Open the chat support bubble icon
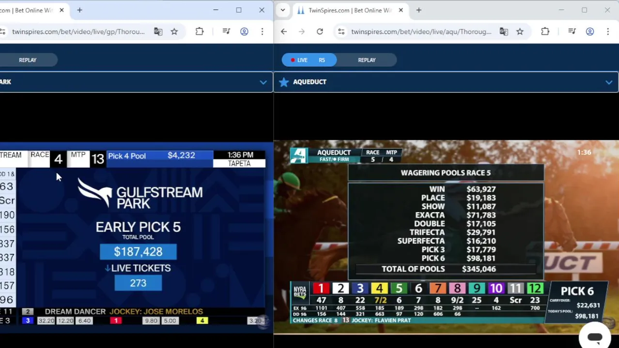The width and height of the screenshot is (619, 348). pos(595,337)
